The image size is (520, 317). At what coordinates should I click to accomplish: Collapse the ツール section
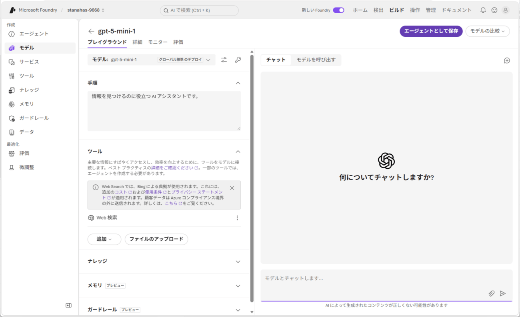tap(238, 152)
